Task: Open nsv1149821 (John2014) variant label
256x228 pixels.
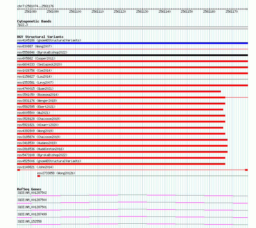Action: (x=35, y=167)
